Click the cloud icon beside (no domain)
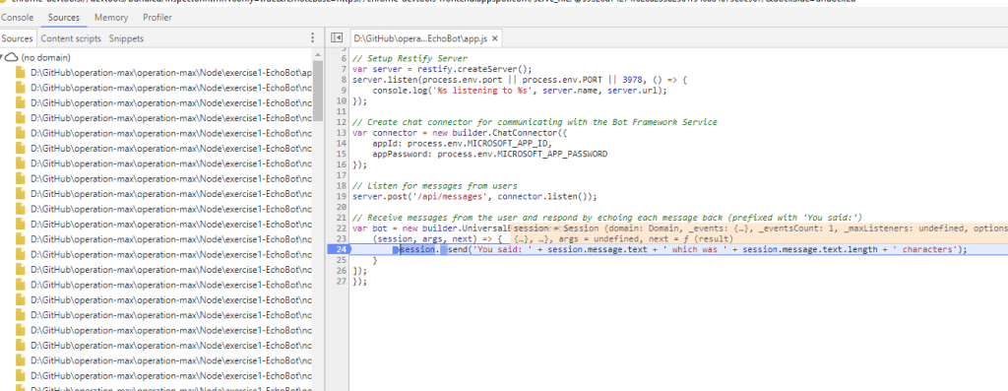This screenshot has width=1008, height=391. click(x=12, y=57)
